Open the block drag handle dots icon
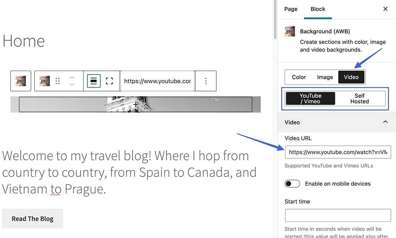Screen dimensions: 396x238 pos(57,81)
